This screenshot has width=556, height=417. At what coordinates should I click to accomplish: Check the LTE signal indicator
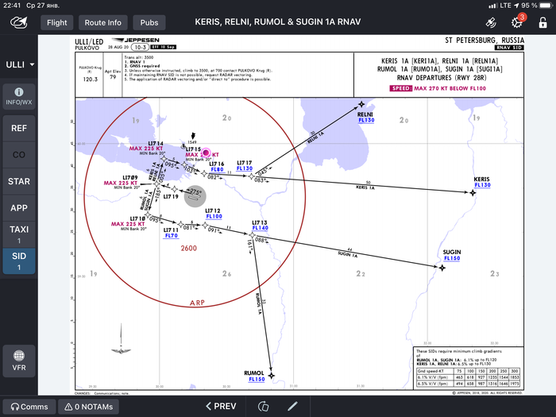500,6
